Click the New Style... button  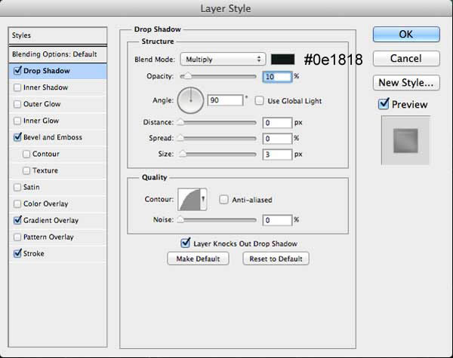pyautogui.click(x=406, y=83)
